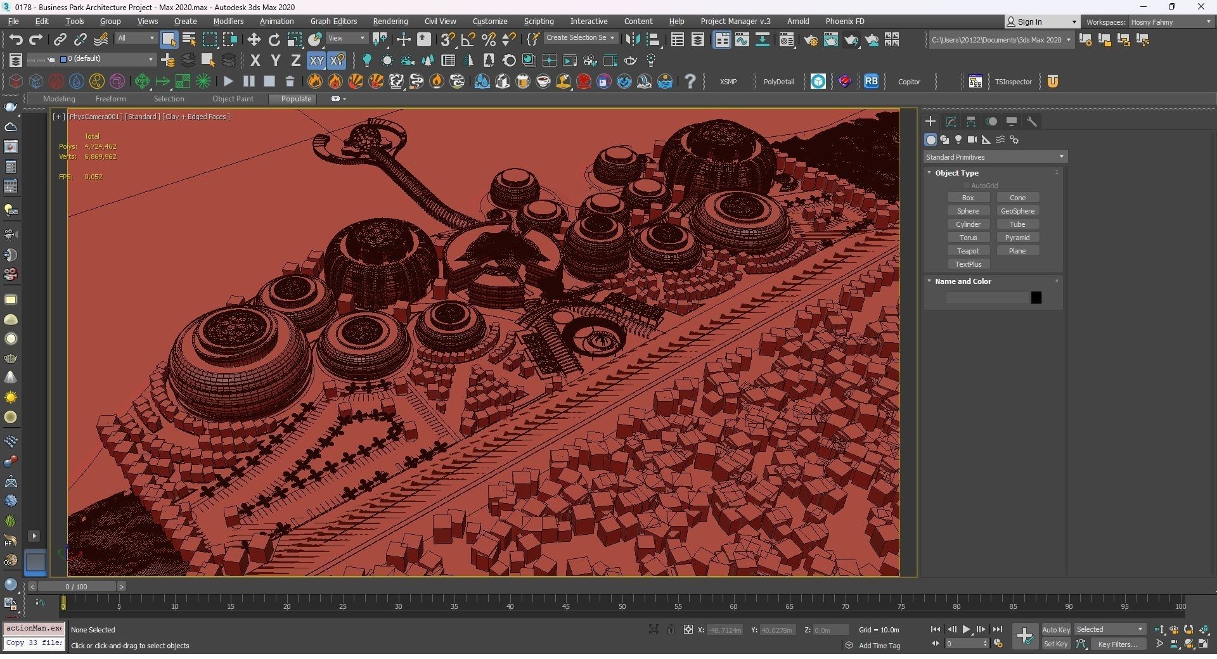Open the selection filter 'All' dropdown
This screenshot has height=659, width=1217.
coord(136,39)
